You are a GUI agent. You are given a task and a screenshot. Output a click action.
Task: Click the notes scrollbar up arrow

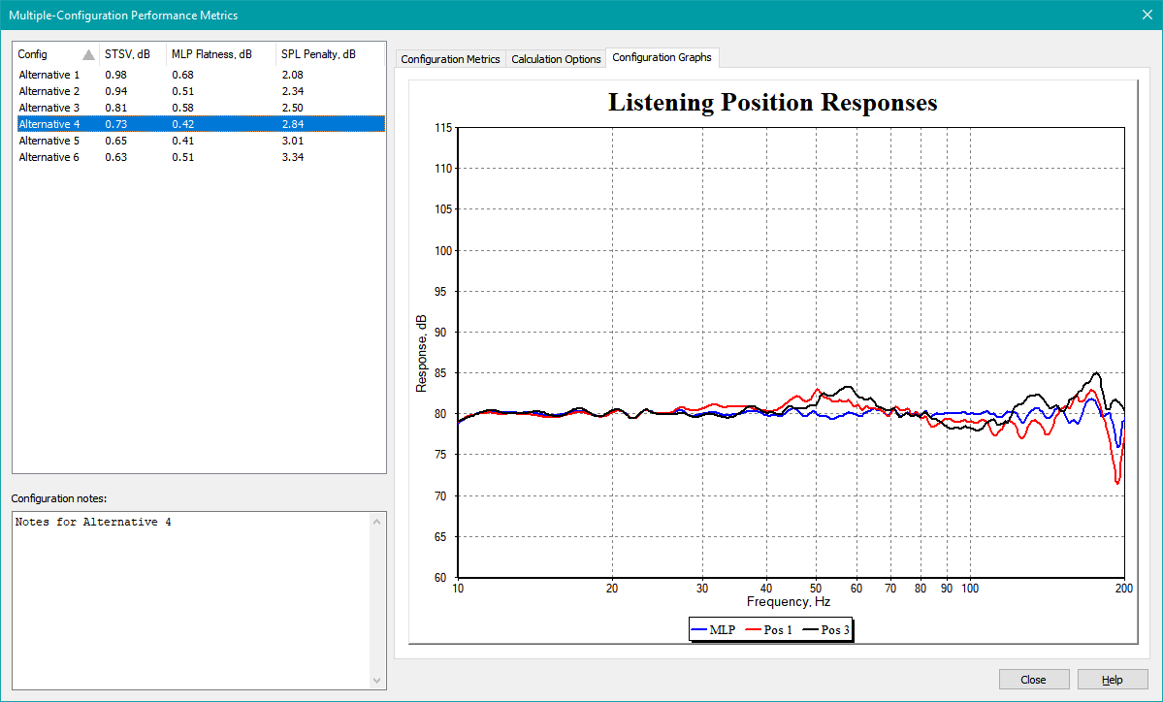coord(376,522)
